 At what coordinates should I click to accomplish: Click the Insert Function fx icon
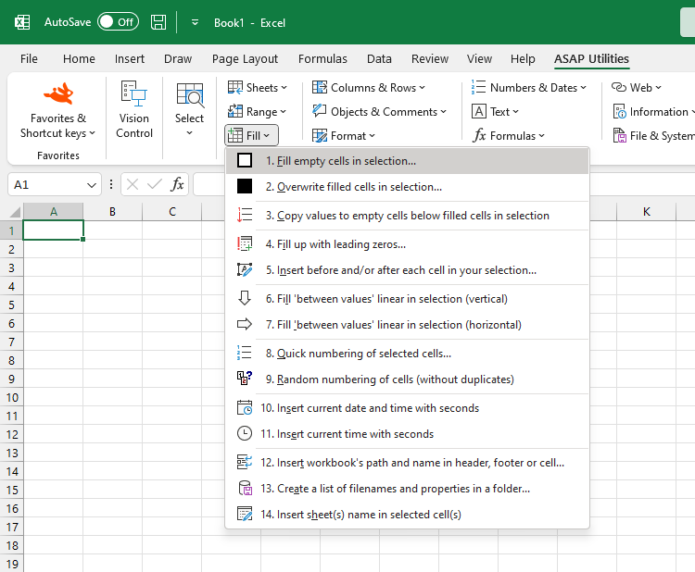(x=178, y=184)
